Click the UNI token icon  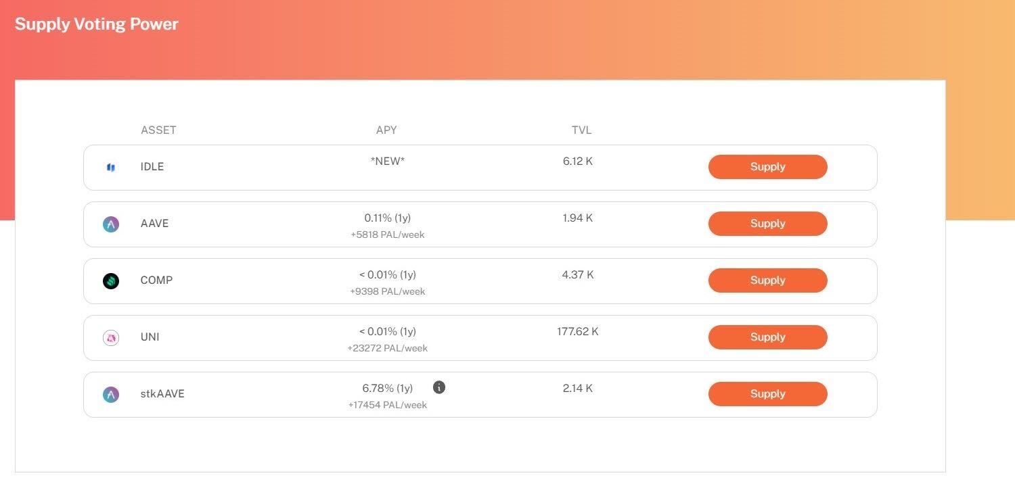(111, 338)
